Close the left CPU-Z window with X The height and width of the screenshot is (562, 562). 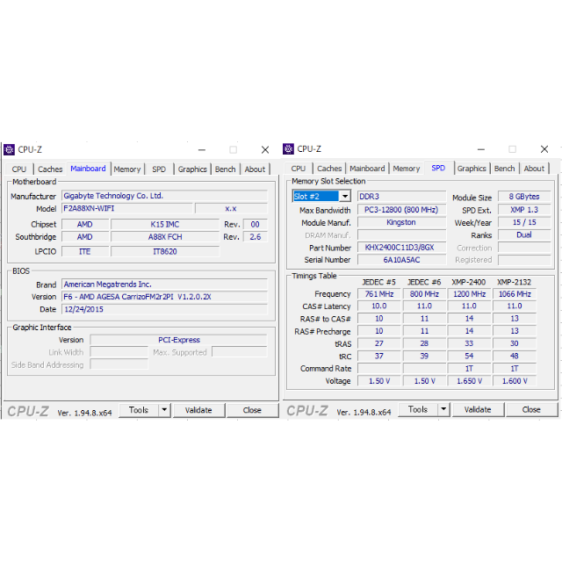[x=265, y=150]
